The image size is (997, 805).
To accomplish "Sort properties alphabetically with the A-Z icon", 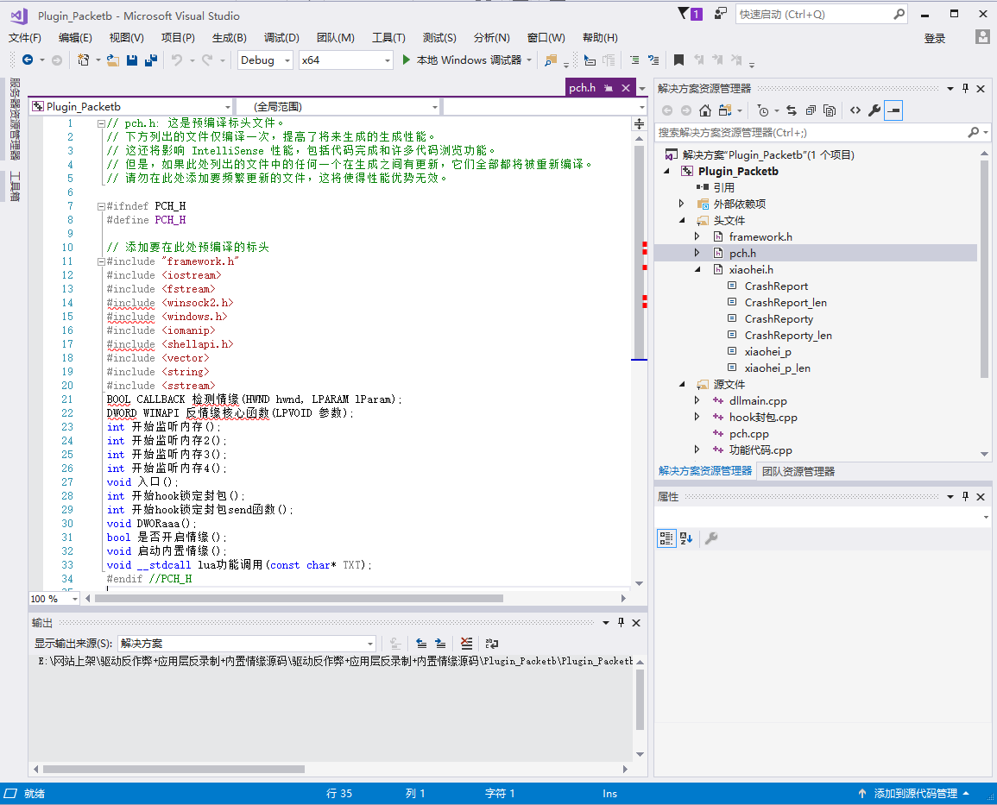I will [x=686, y=538].
